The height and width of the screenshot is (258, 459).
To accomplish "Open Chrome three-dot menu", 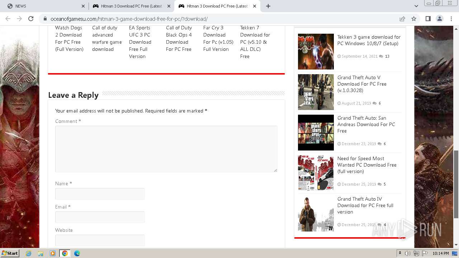I will (x=451, y=19).
